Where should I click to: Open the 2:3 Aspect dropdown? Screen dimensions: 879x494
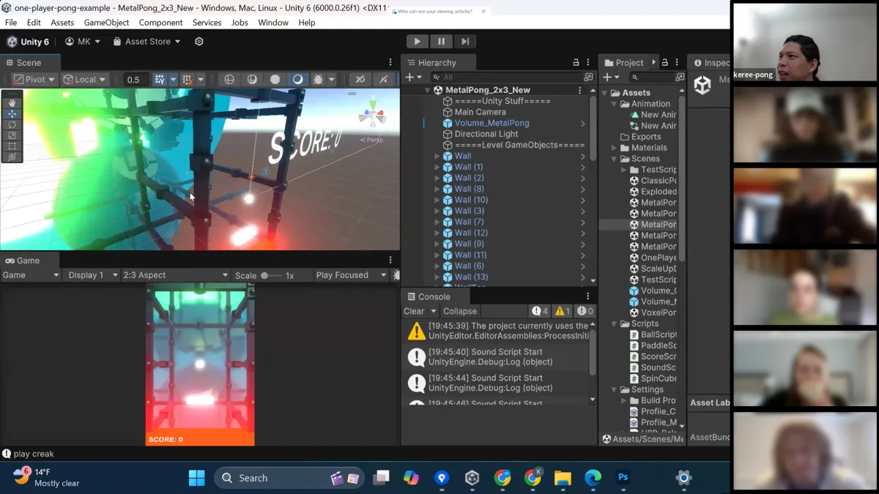click(176, 275)
